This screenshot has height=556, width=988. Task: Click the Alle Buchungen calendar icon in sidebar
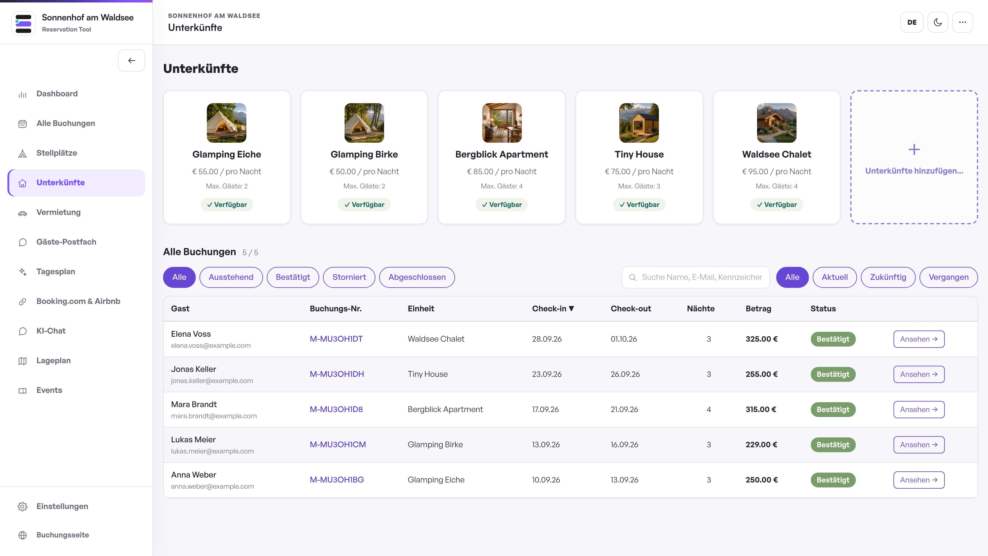23,124
